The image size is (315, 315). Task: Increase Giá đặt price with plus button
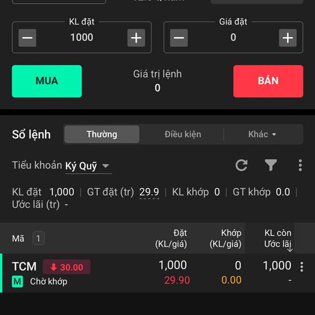click(288, 38)
